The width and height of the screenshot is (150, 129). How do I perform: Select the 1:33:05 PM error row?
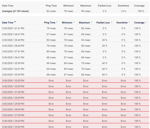pyautogui.click(x=13, y=80)
